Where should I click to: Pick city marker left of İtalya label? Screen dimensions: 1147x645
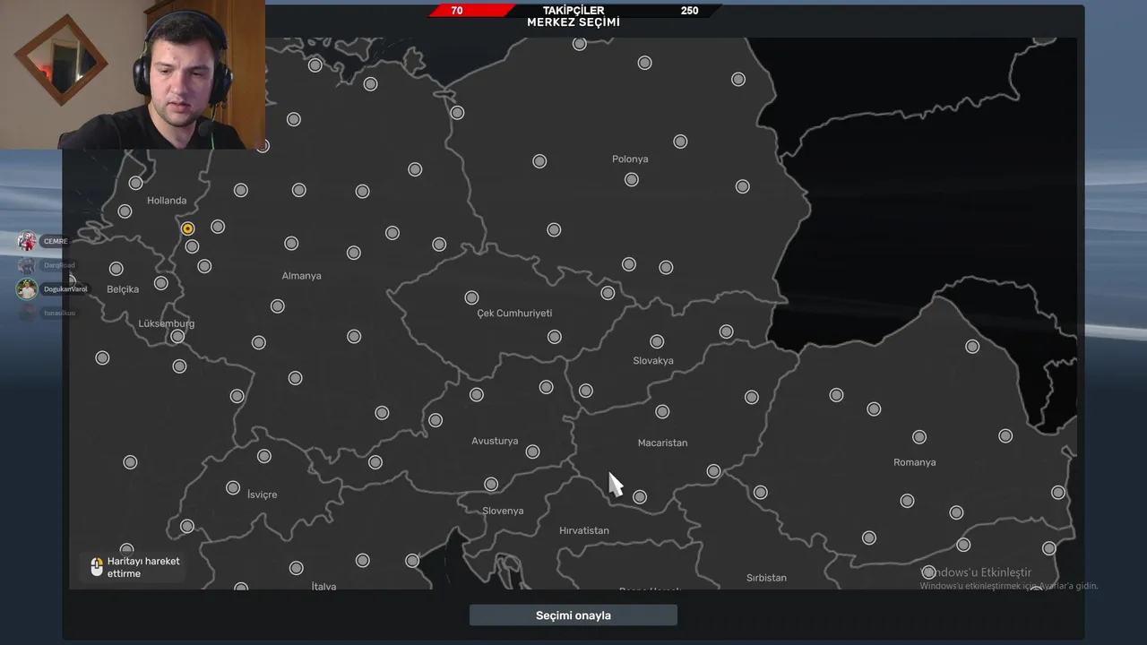click(296, 568)
